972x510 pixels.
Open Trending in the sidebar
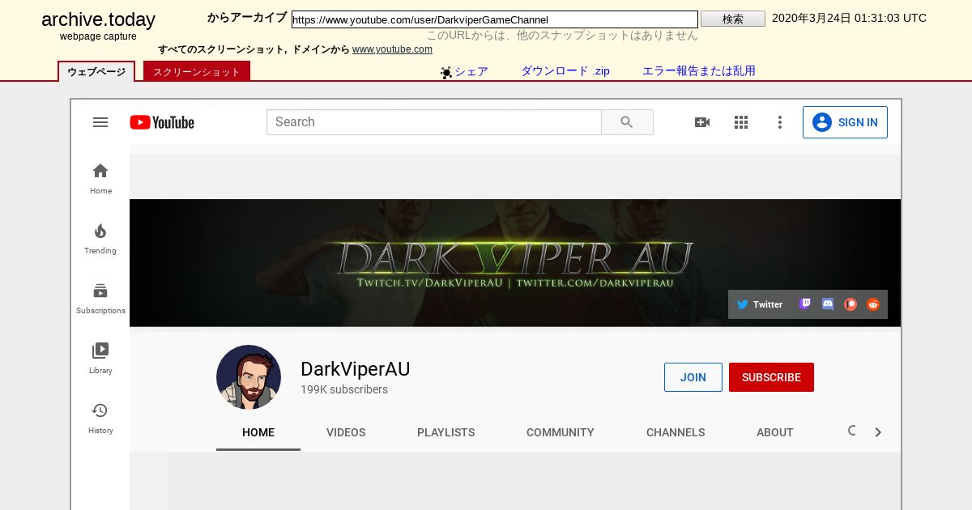100,239
